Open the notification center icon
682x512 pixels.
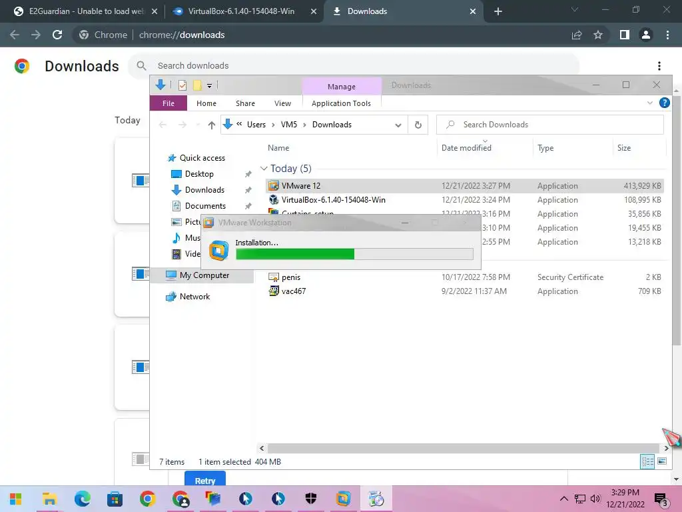point(661,499)
